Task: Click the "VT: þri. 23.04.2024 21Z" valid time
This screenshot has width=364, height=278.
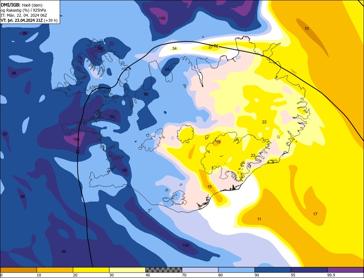Action: pyautogui.click(x=21, y=20)
